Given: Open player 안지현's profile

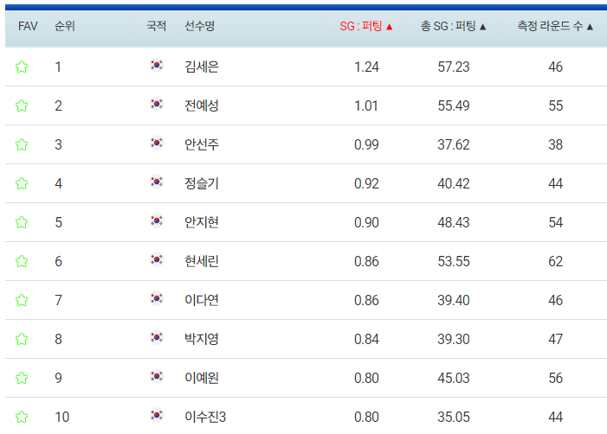Looking at the screenshot, I should [x=202, y=222].
